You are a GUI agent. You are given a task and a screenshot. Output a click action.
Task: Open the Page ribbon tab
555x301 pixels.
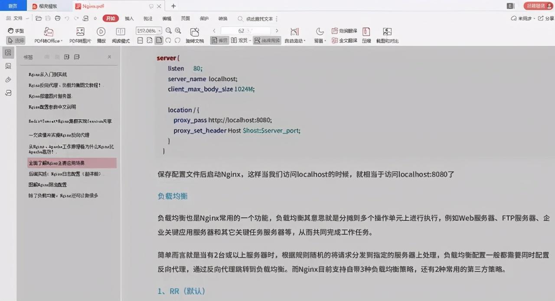point(185,18)
